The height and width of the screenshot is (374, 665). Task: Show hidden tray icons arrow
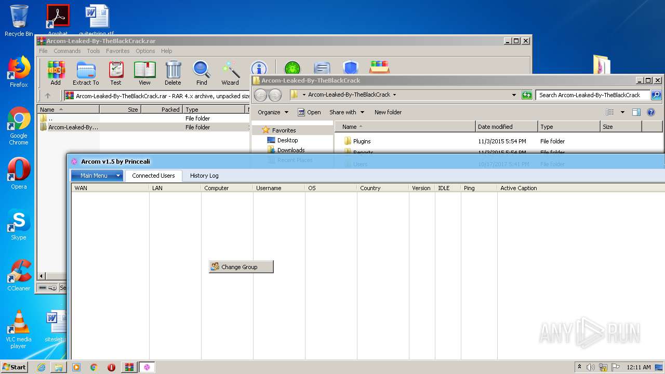[579, 367]
